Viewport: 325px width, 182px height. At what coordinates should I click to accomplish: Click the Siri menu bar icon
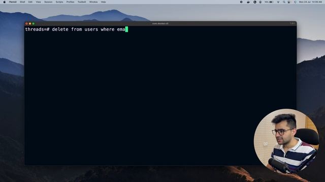pos(295,2)
